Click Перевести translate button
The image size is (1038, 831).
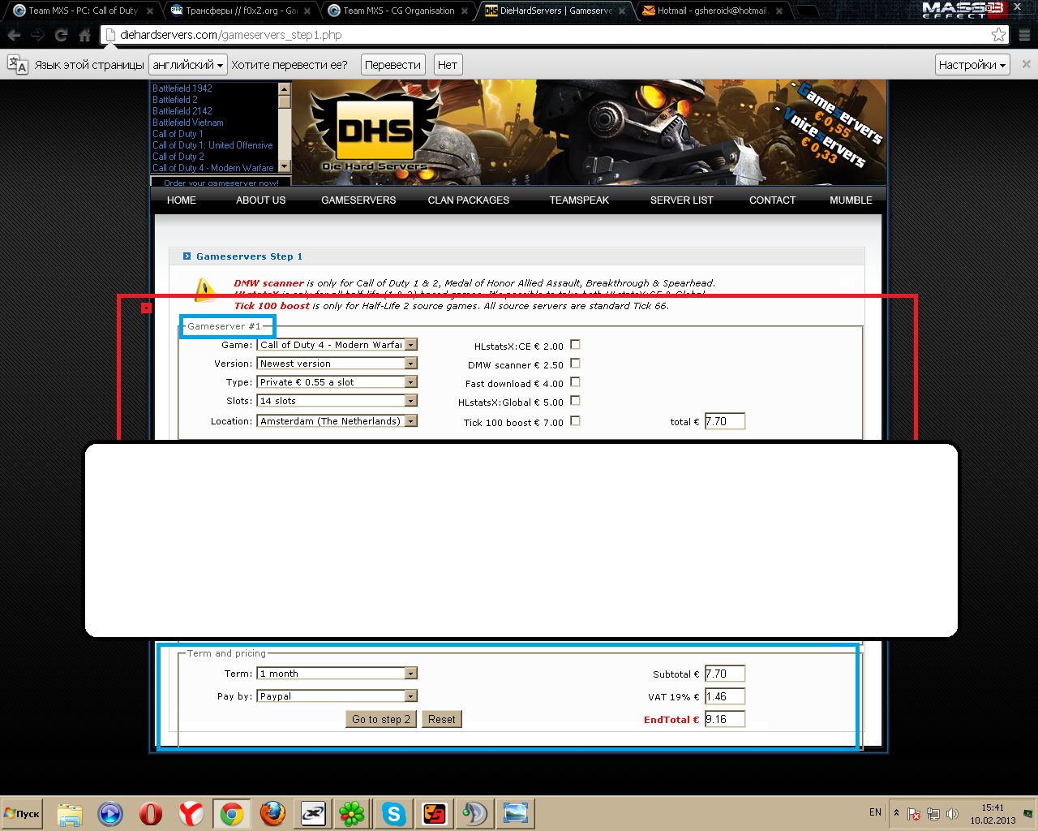click(392, 65)
